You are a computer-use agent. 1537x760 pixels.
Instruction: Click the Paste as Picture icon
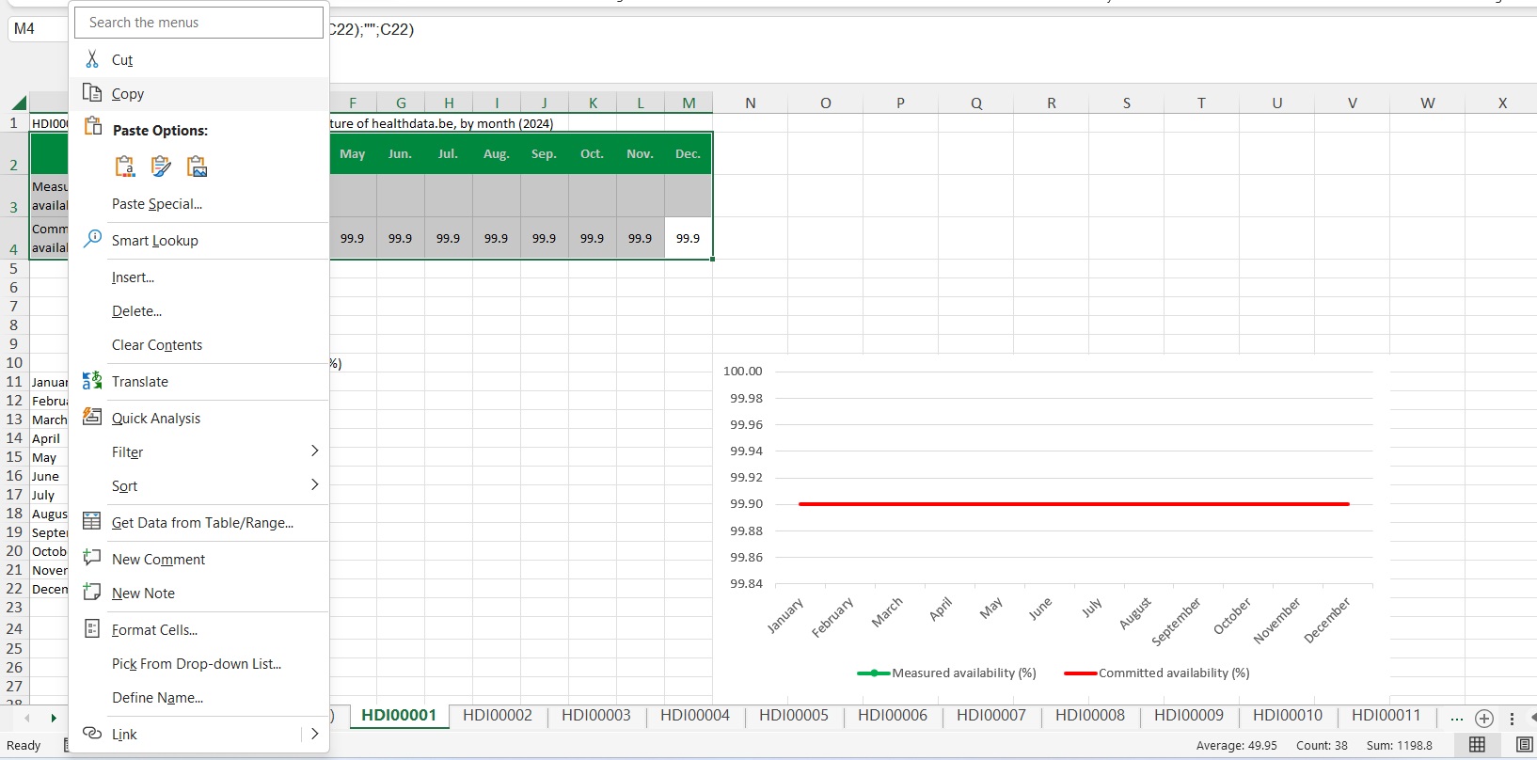point(197,166)
